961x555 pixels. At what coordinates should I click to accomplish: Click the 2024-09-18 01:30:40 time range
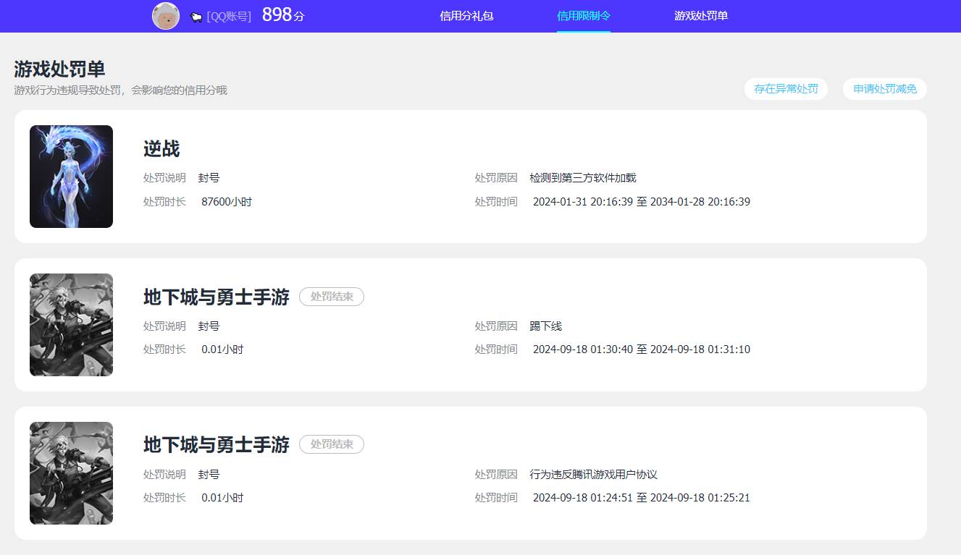click(642, 349)
